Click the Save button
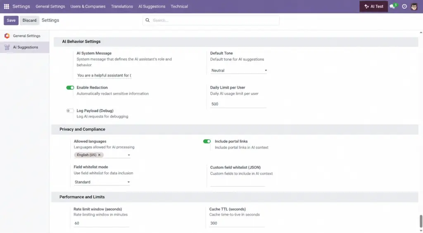This screenshot has height=233, width=423. pyautogui.click(x=11, y=20)
